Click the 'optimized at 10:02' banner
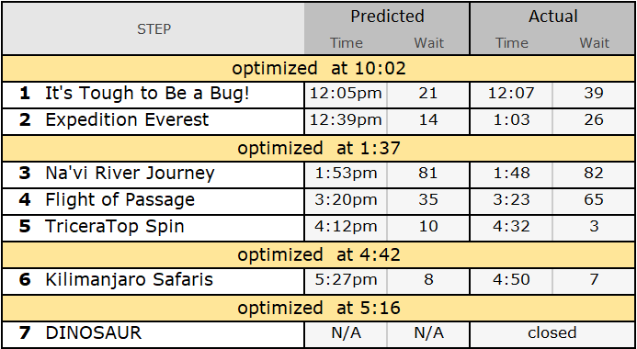This screenshot has height=349, width=637. click(x=318, y=68)
